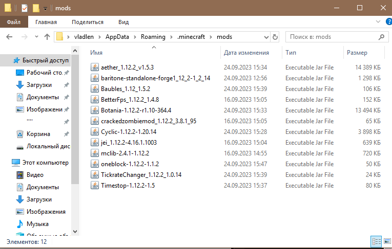Image resolution: width=392 pixels, height=249 pixels.
Task: Select Этот компьютер in navigation pane
Action: pyautogui.click(x=45, y=163)
